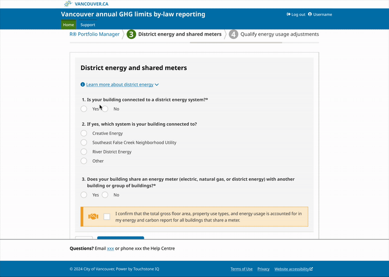Click the Username link
This screenshot has width=389, height=277.
click(x=322, y=15)
